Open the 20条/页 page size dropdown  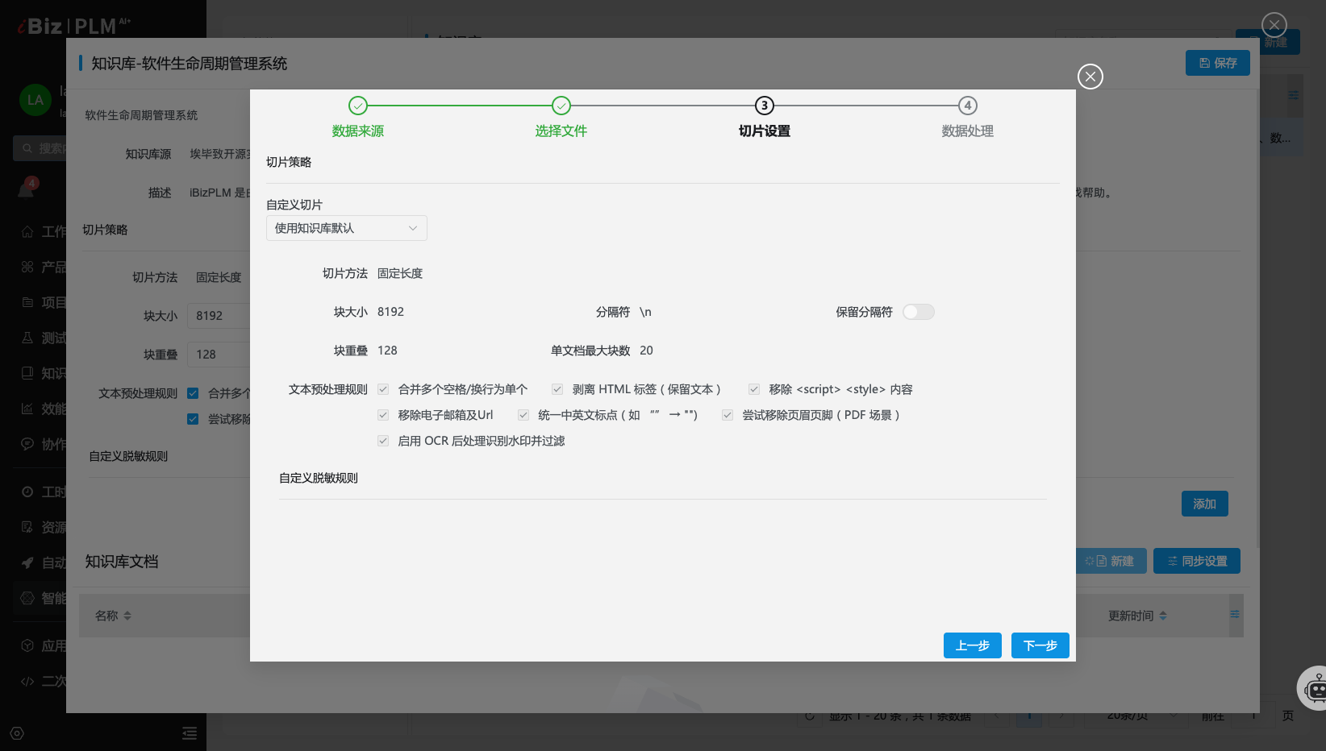click(x=1136, y=715)
